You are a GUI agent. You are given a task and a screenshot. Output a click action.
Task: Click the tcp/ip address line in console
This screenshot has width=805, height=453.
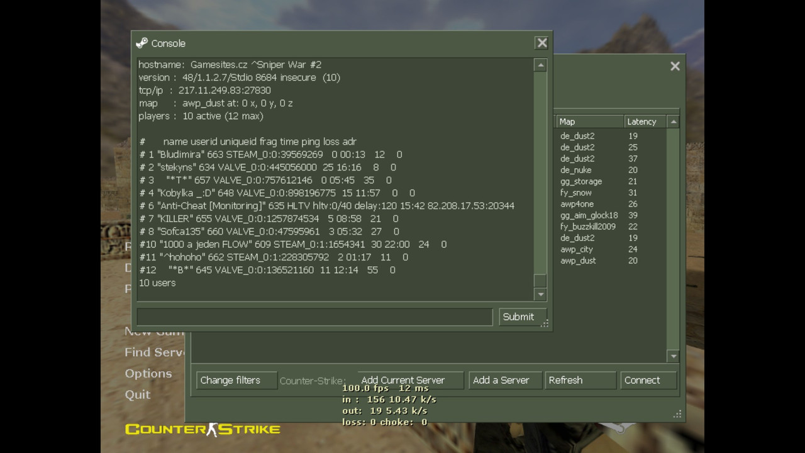(x=204, y=90)
